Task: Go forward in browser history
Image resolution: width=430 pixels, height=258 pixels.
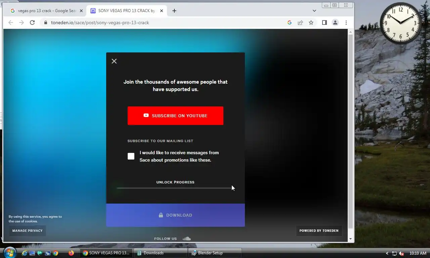Action: [x=21, y=23]
